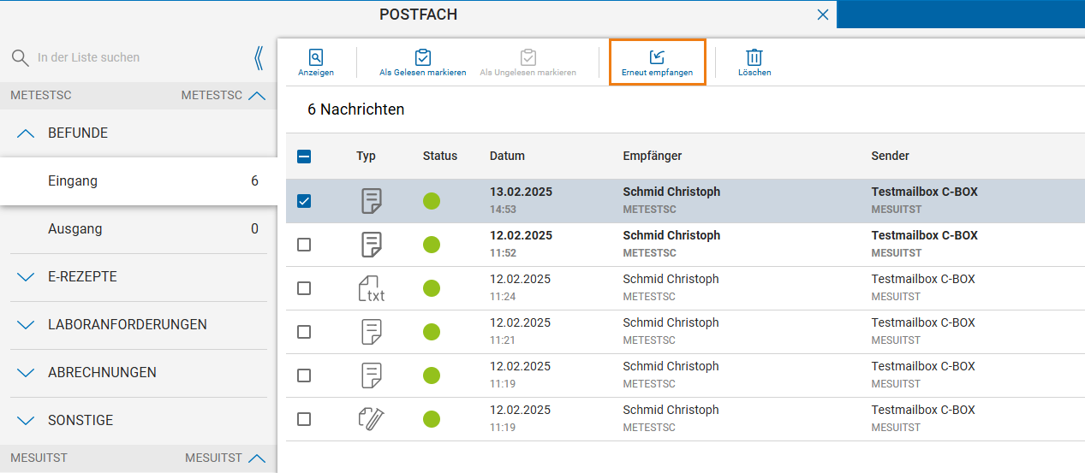Screen dimensions: 1085x473
Task: Expand the LABORANFORDERUNGEN section
Action: [27, 325]
